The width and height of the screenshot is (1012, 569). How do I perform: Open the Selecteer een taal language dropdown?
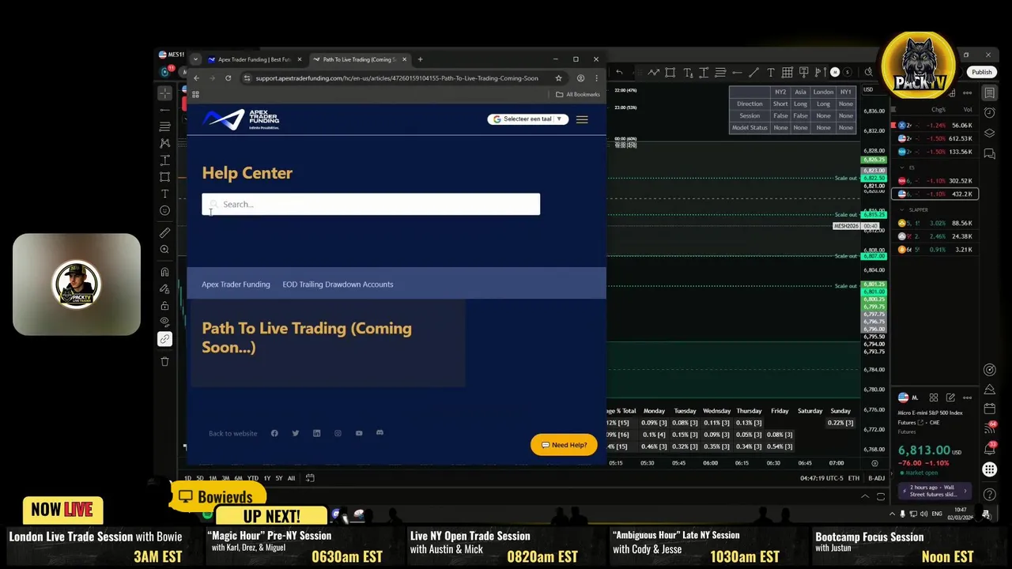tap(527, 119)
